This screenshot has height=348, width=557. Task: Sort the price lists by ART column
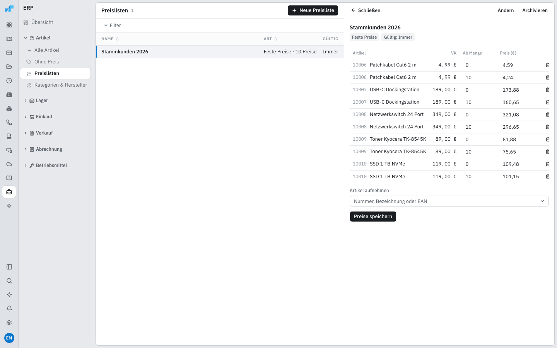270,39
